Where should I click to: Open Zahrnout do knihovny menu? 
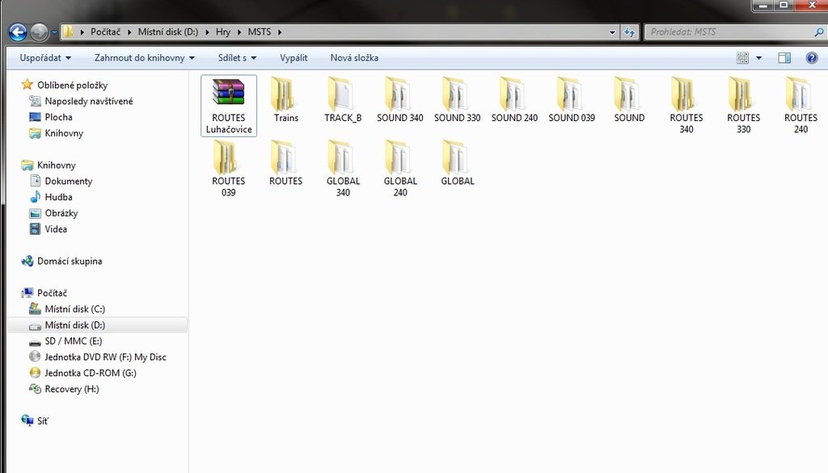click(144, 58)
